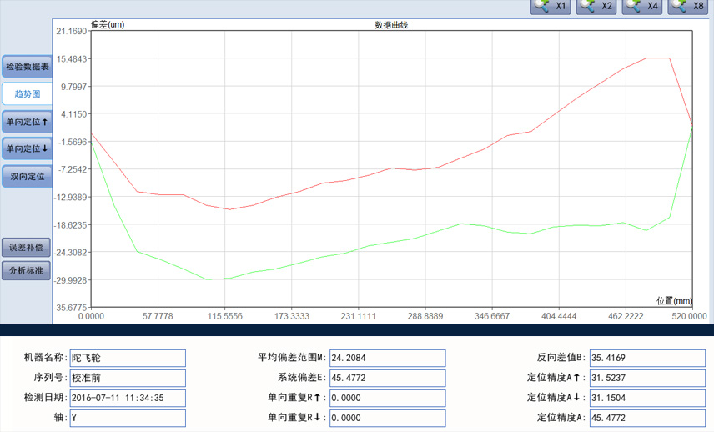Click the 分析标准 button
This screenshot has width=714, height=432.
pyautogui.click(x=27, y=270)
